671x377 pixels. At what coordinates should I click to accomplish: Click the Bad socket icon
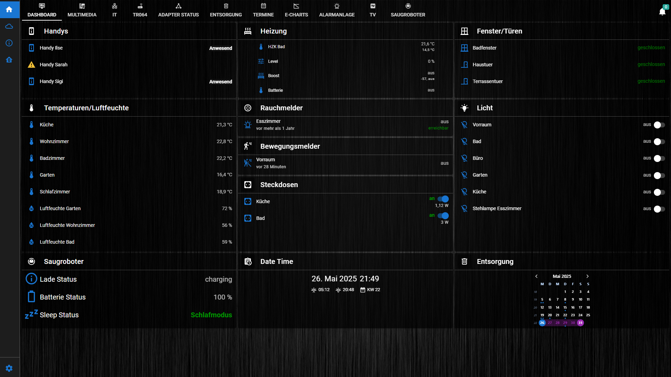pos(248,218)
